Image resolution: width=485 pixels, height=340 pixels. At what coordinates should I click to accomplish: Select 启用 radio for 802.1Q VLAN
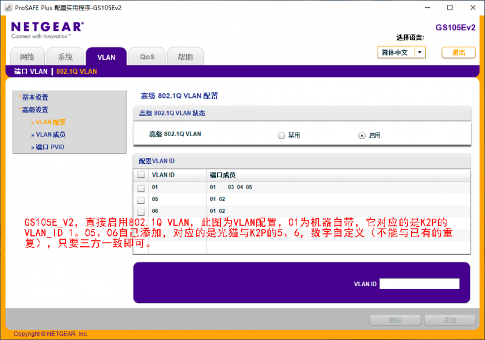pos(361,136)
